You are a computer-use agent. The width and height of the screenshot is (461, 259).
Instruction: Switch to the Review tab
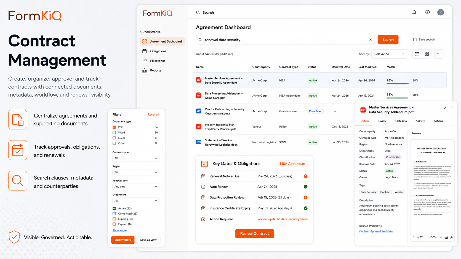(x=382, y=121)
